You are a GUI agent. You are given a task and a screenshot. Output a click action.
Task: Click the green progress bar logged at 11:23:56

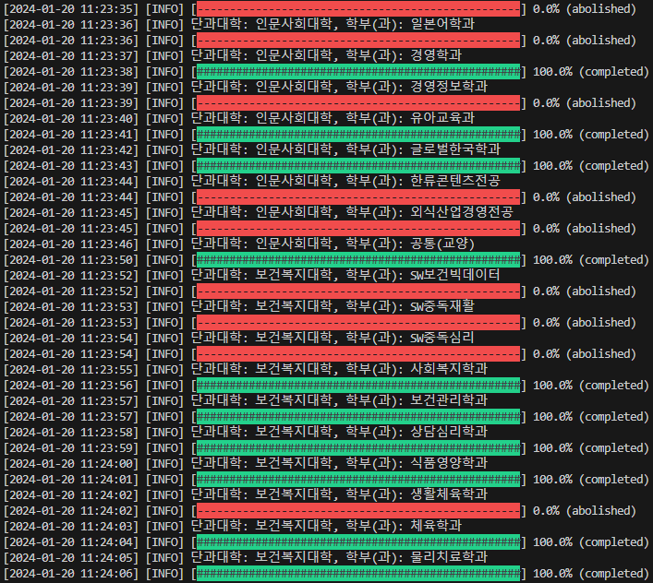coord(358,385)
